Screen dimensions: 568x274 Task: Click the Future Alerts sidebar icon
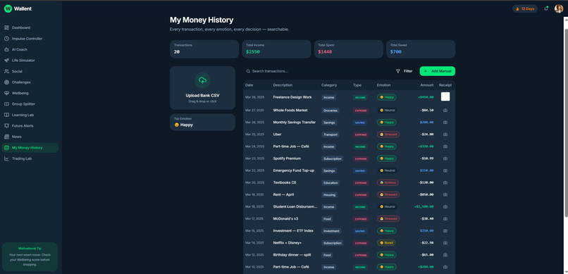click(x=6, y=125)
